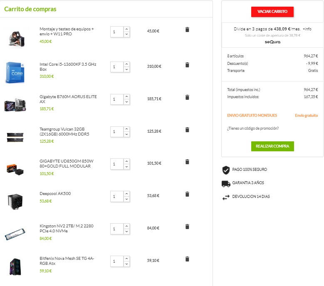324x286 pixels.
Task: Decrease quantity of GIGABYTE UD850GM
Action: (x=126, y=167)
